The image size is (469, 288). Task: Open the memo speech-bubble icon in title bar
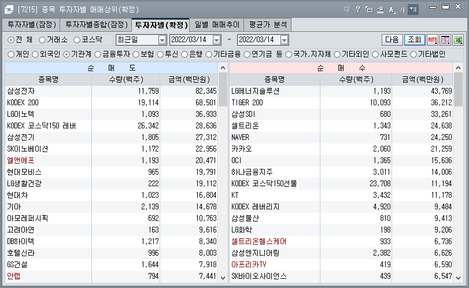click(x=347, y=10)
